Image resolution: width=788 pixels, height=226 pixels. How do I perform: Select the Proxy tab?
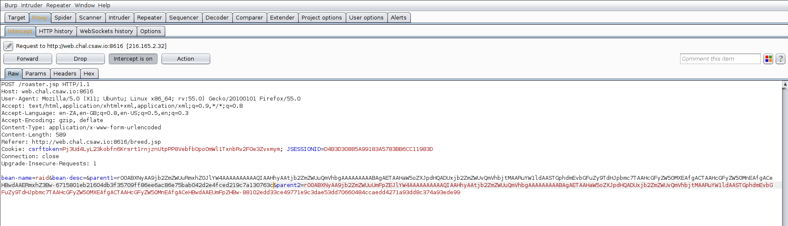pyautogui.click(x=40, y=17)
